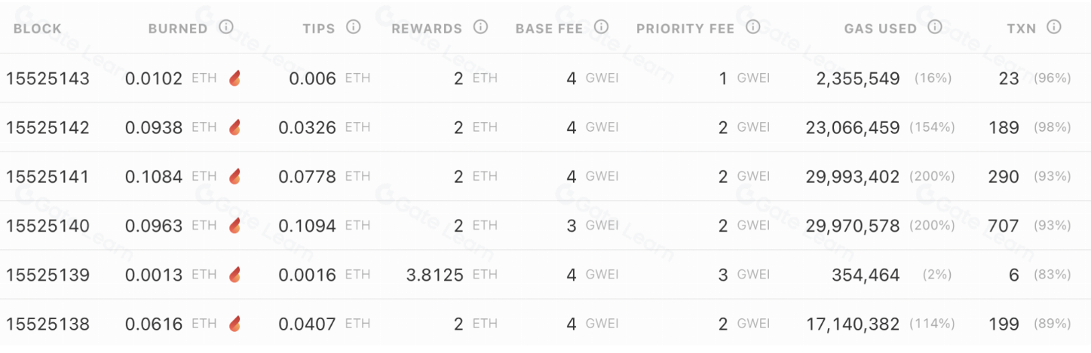Open block 15525142
The height and width of the screenshot is (353, 1091).
coord(48,128)
